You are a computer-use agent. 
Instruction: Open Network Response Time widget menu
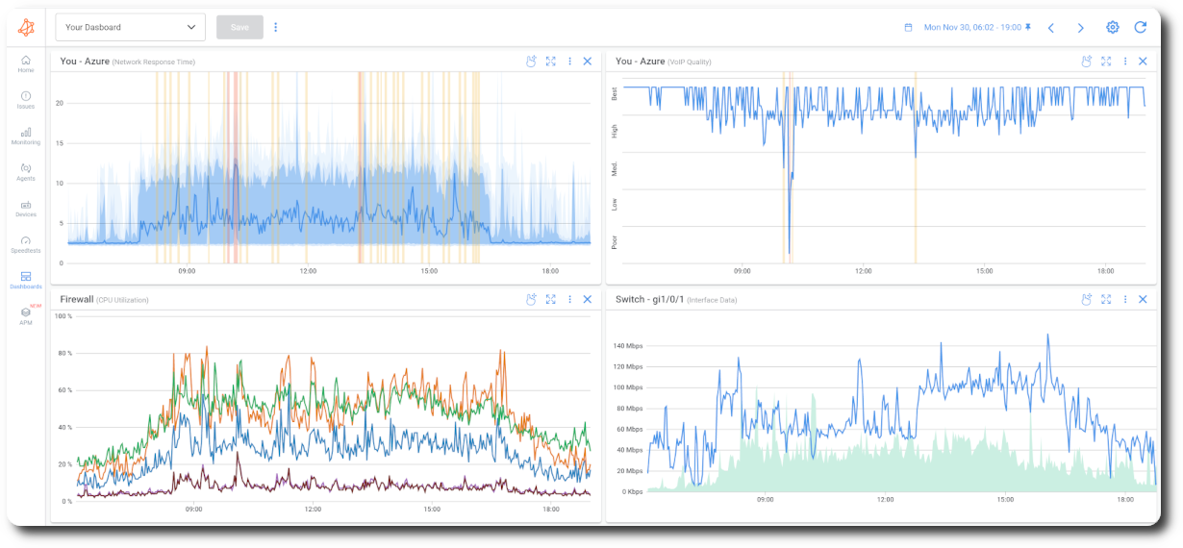tap(569, 61)
